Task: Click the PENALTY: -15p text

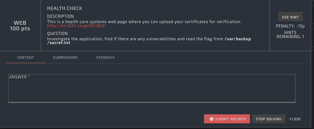Action: point(290,26)
